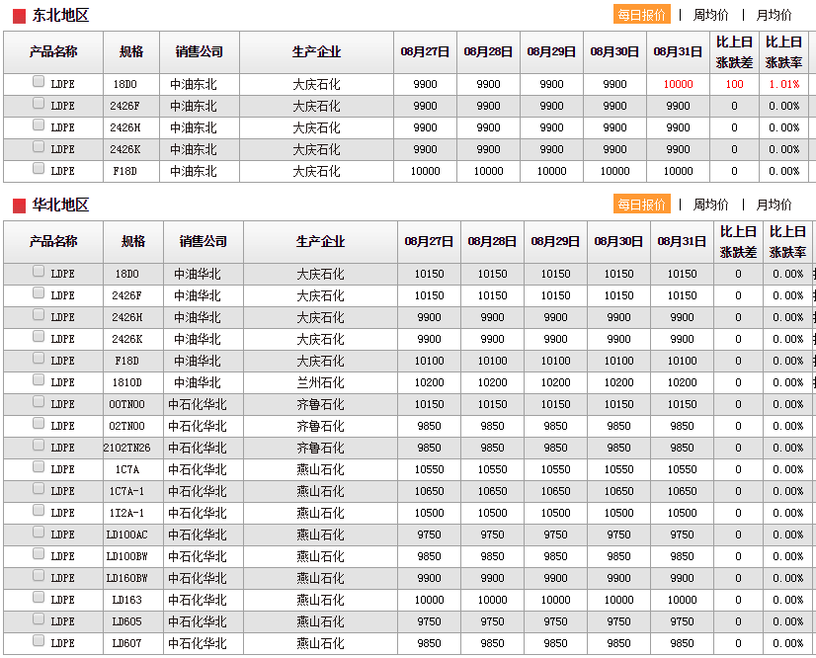Tick the 华北地区 2426H row checkbox

tap(38, 315)
